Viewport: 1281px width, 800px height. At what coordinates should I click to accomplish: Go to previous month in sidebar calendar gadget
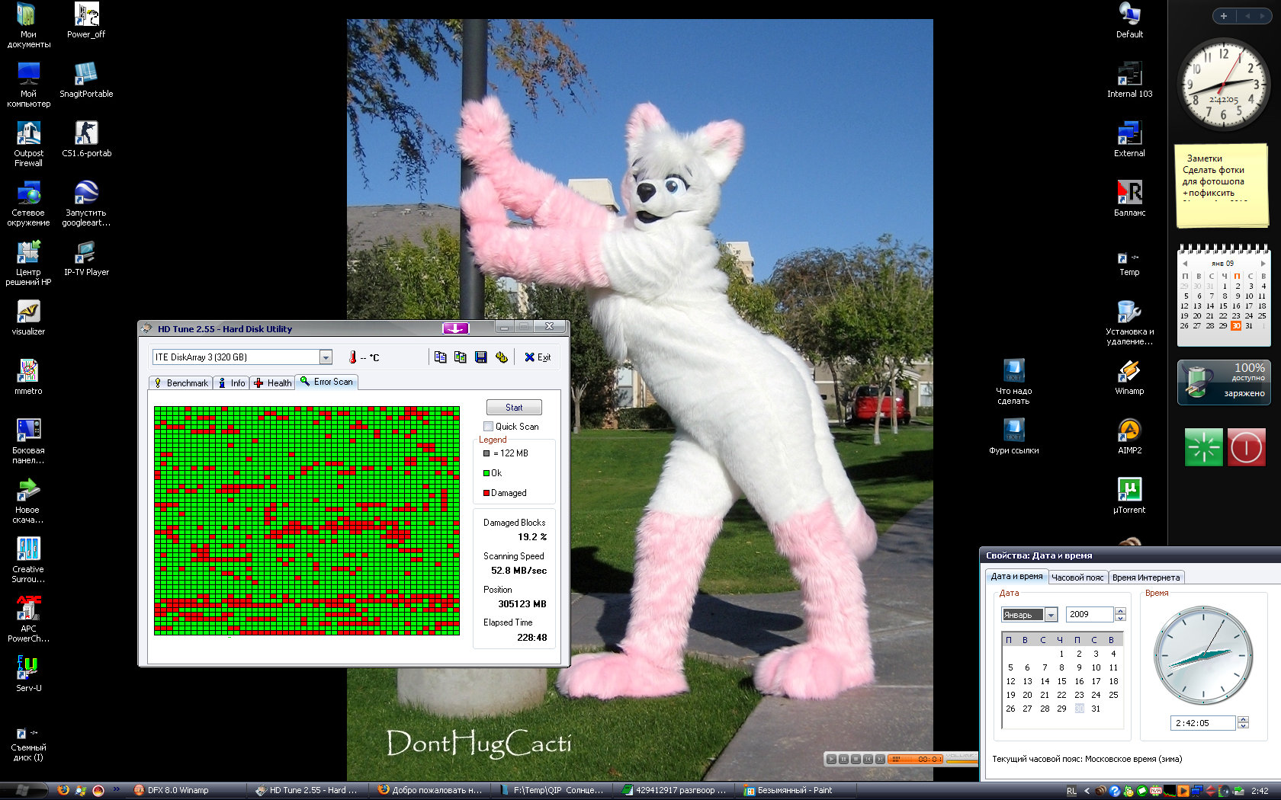coord(1185,264)
